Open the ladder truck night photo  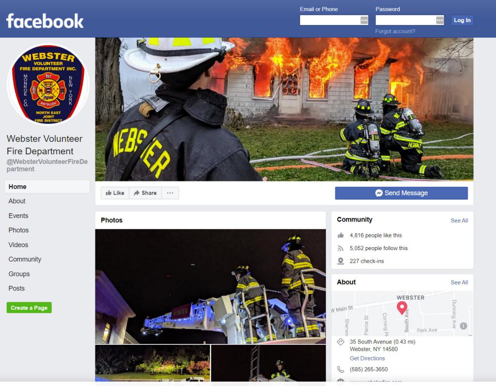210,286
